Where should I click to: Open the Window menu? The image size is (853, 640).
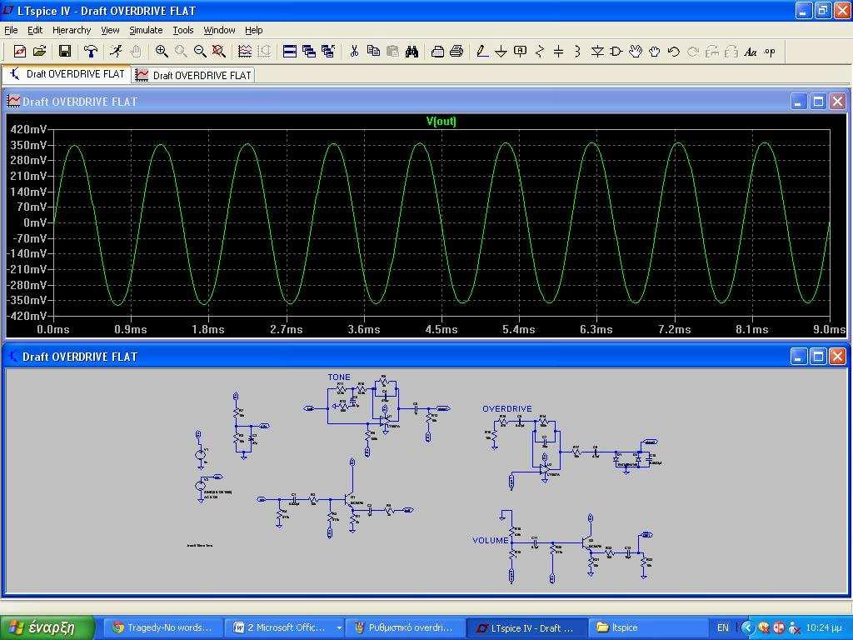tap(219, 30)
